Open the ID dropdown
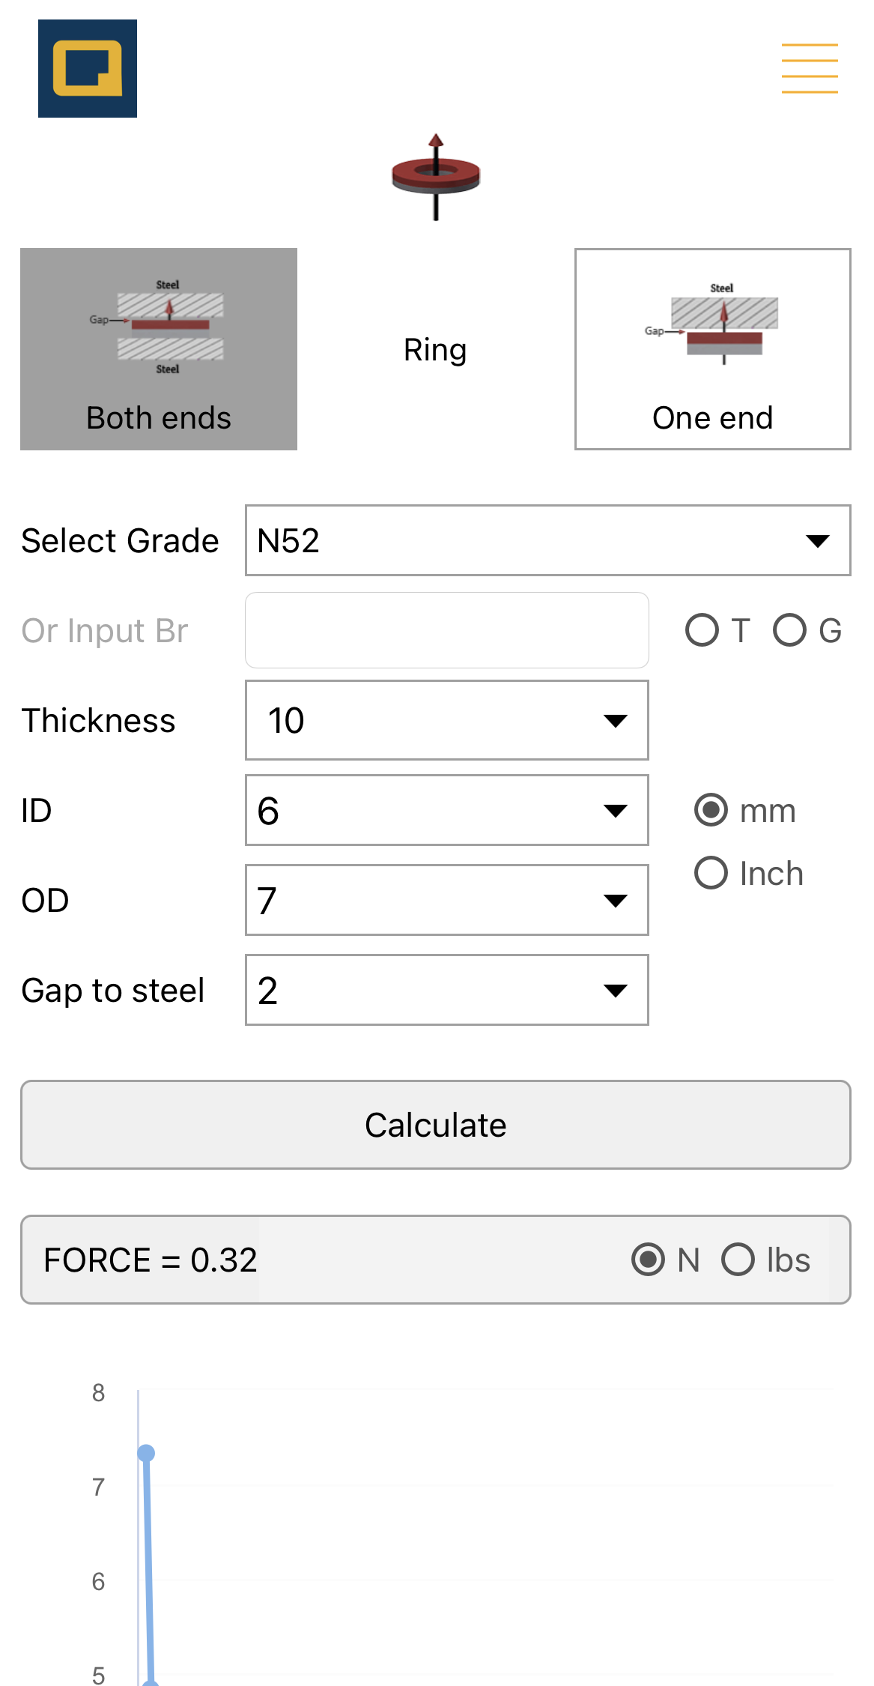 pyautogui.click(x=446, y=810)
